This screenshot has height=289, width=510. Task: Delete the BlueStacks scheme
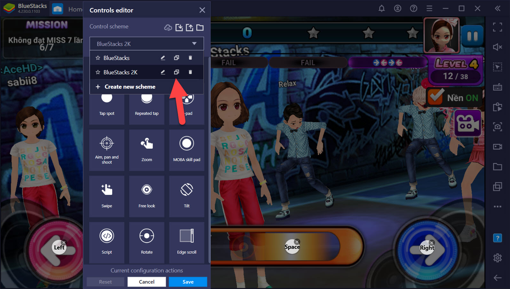point(190,58)
